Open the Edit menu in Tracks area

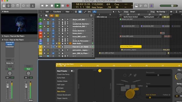pos(48,12)
